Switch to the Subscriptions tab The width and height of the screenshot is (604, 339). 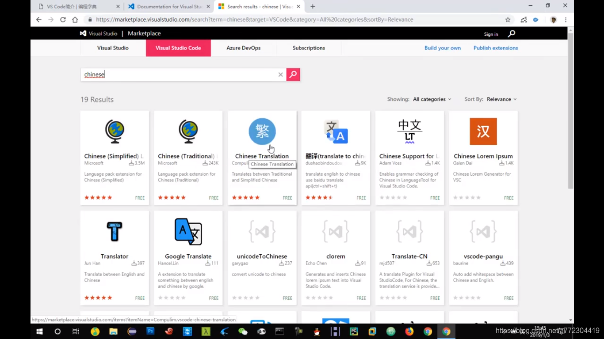(x=309, y=48)
